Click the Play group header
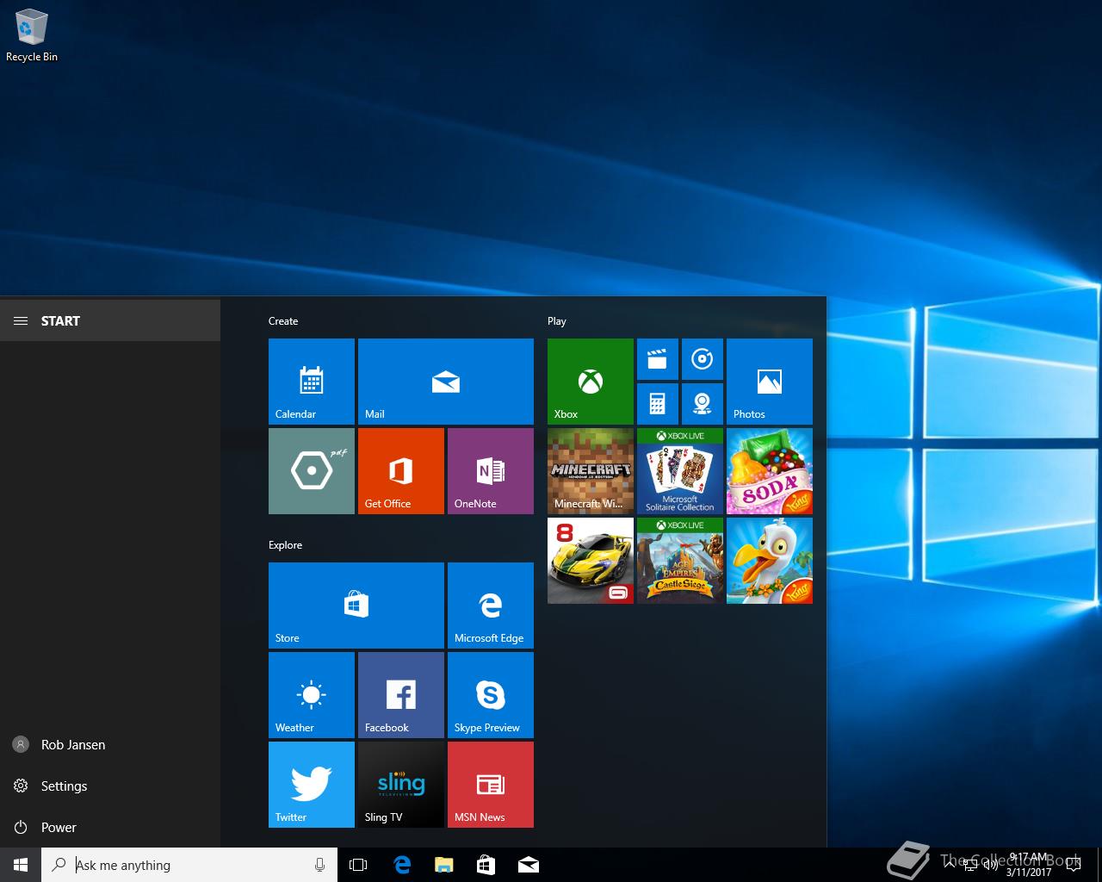 click(557, 321)
